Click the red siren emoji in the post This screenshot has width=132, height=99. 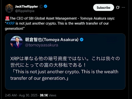(x=7, y=18)
